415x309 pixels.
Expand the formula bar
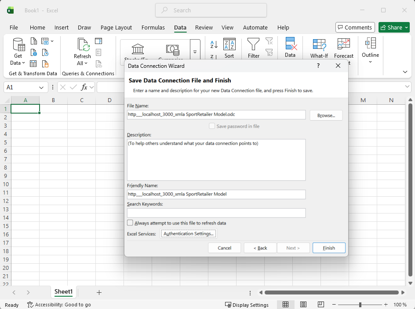(408, 87)
